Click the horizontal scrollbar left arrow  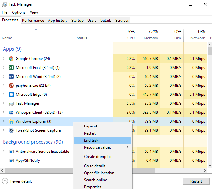pos(2,170)
